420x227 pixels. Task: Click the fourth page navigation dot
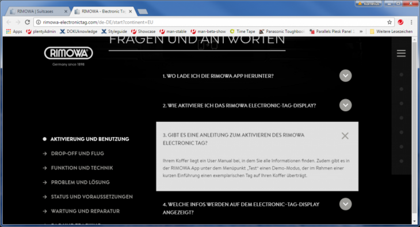coord(401,118)
